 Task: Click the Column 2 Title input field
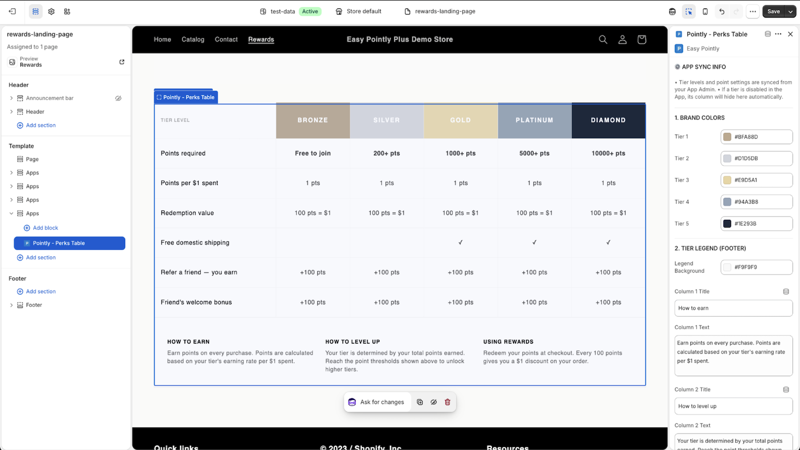733,406
